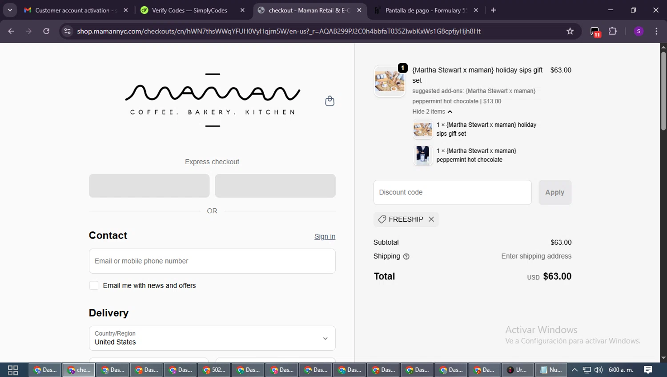The image size is (667, 377).
Task: Open the Country/Region dropdown
Action: 212,338
